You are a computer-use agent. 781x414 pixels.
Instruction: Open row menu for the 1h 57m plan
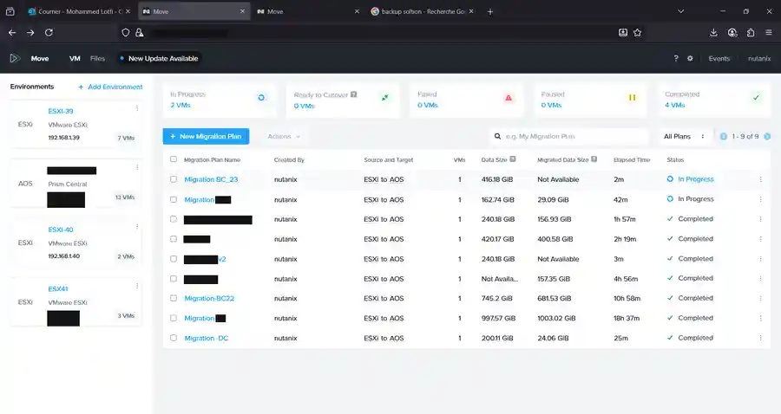[760, 219]
